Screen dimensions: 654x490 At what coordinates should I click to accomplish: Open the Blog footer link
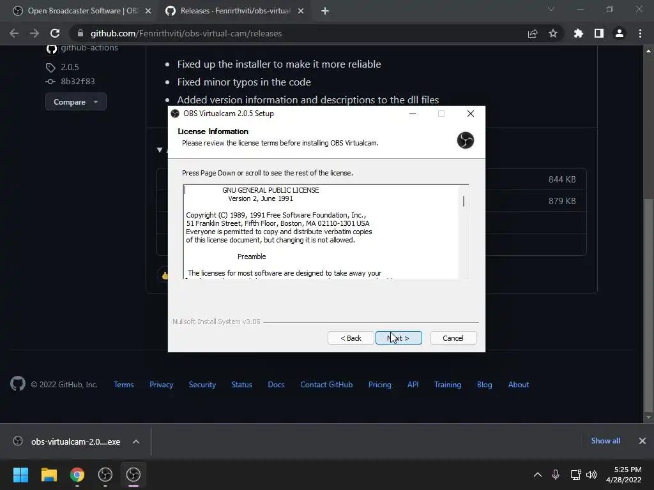[x=485, y=385]
